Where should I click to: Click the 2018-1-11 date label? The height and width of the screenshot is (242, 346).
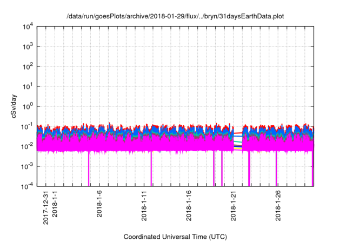tap(144, 206)
